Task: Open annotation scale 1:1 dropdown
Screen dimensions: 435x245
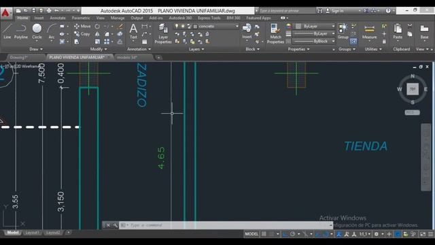Action: pyautogui.click(x=365, y=234)
